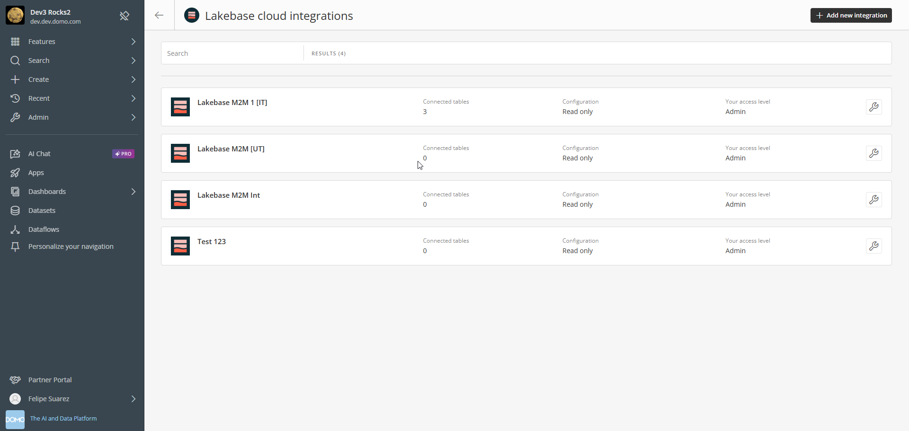Screen dimensions: 909x431
Task: Click connected tables value 3
Action: click(x=425, y=112)
